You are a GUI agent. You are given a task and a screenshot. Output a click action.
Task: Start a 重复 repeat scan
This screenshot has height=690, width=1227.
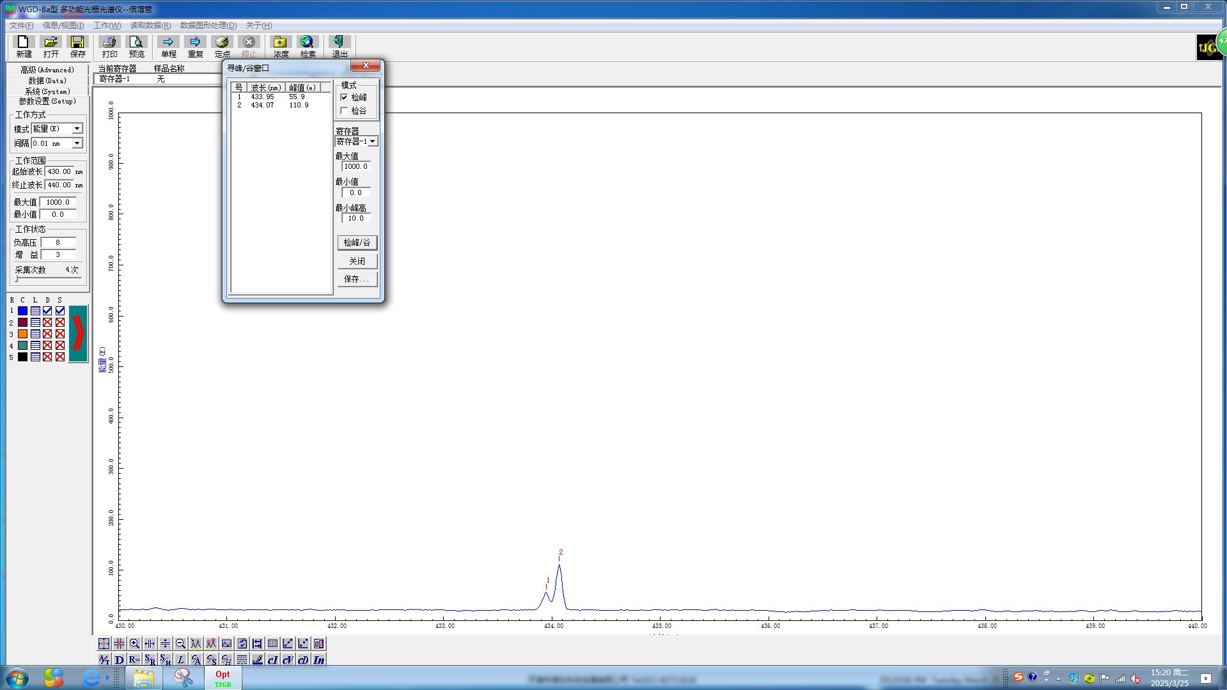pyautogui.click(x=195, y=46)
